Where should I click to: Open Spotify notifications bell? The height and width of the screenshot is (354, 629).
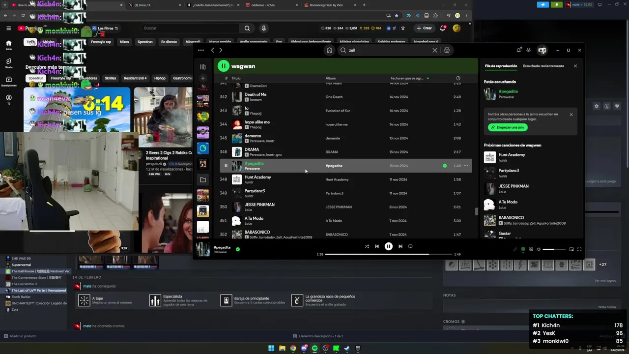pyautogui.click(x=518, y=50)
